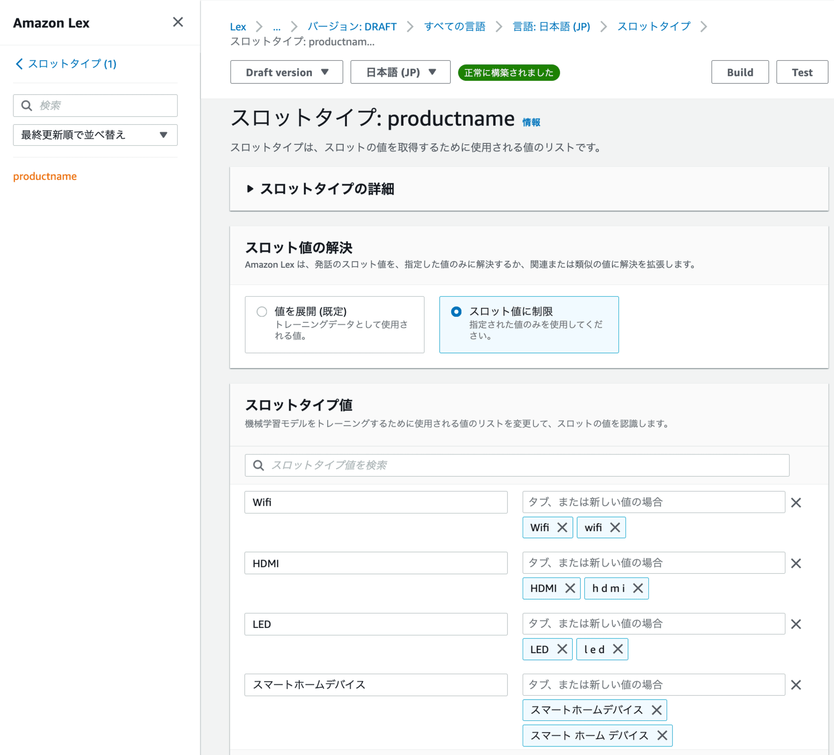This screenshot has width=834, height=755.
Task: Click the Wifi slot value field
Action: (376, 502)
